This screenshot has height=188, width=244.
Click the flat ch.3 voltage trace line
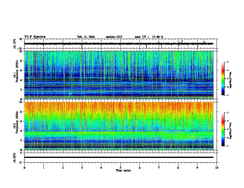[119, 157]
